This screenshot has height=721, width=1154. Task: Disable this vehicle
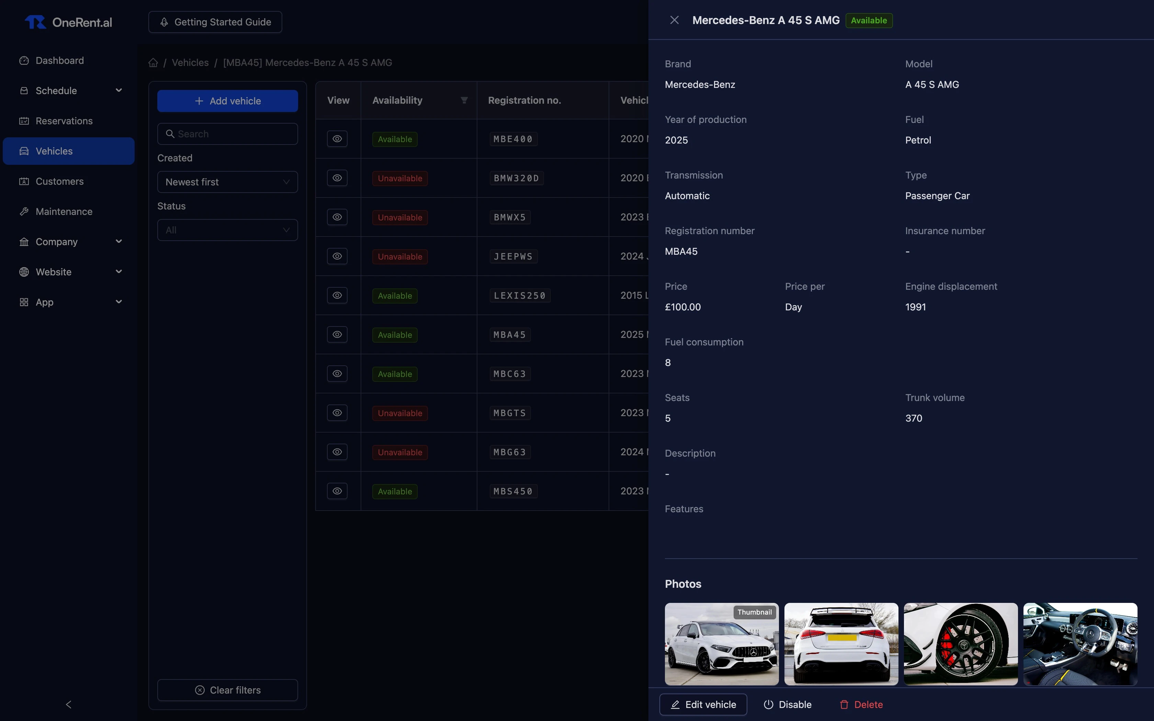787,704
